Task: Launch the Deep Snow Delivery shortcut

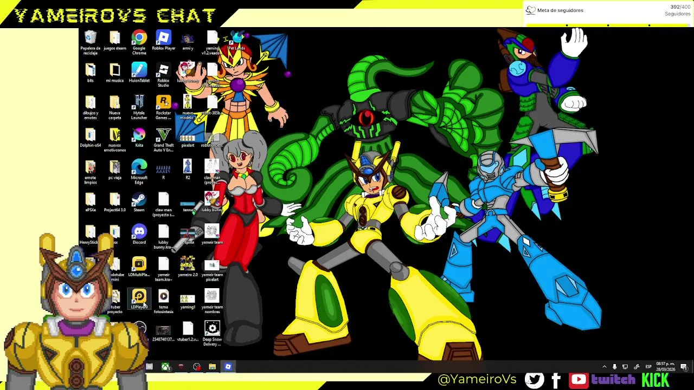Action: (x=212, y=333)
